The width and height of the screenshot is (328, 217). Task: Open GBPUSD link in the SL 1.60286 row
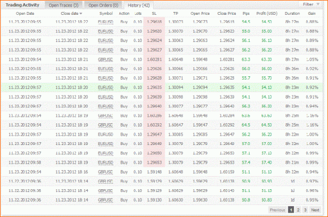[x=106, y=116]
